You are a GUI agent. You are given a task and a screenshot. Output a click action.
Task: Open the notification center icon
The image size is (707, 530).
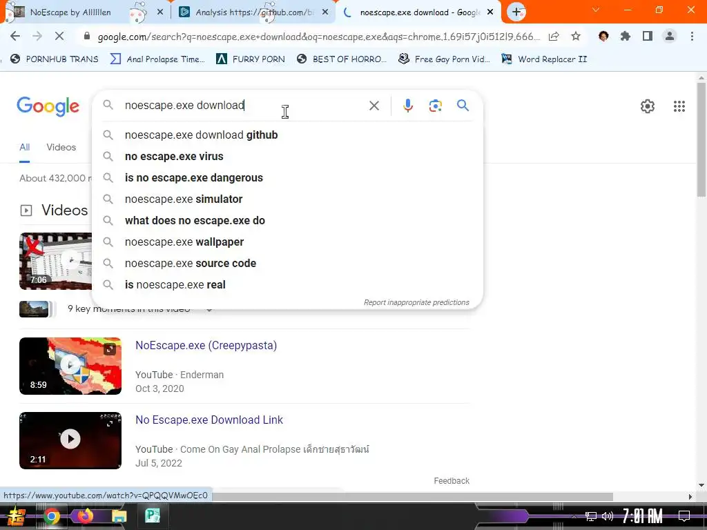click(x=684, y=516)
